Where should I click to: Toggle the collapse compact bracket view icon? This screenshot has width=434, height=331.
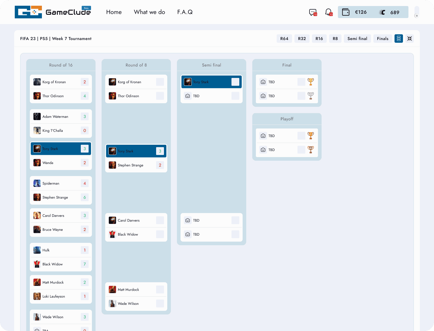click(x=410, y=39)
